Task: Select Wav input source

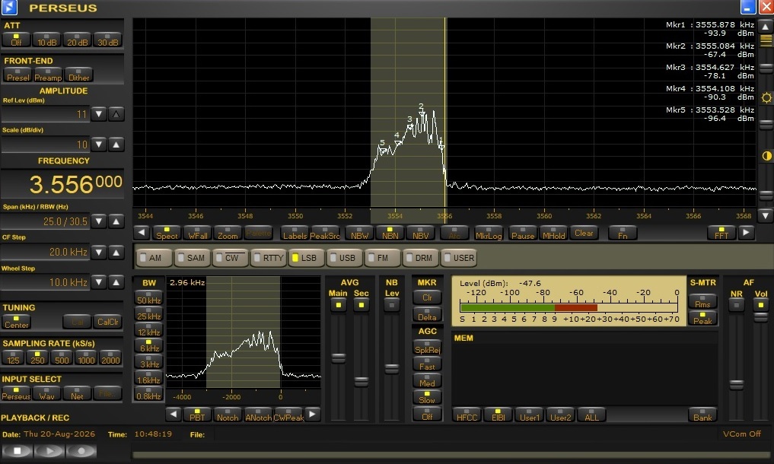Action: pyautogui.click(x=47, y=393)
